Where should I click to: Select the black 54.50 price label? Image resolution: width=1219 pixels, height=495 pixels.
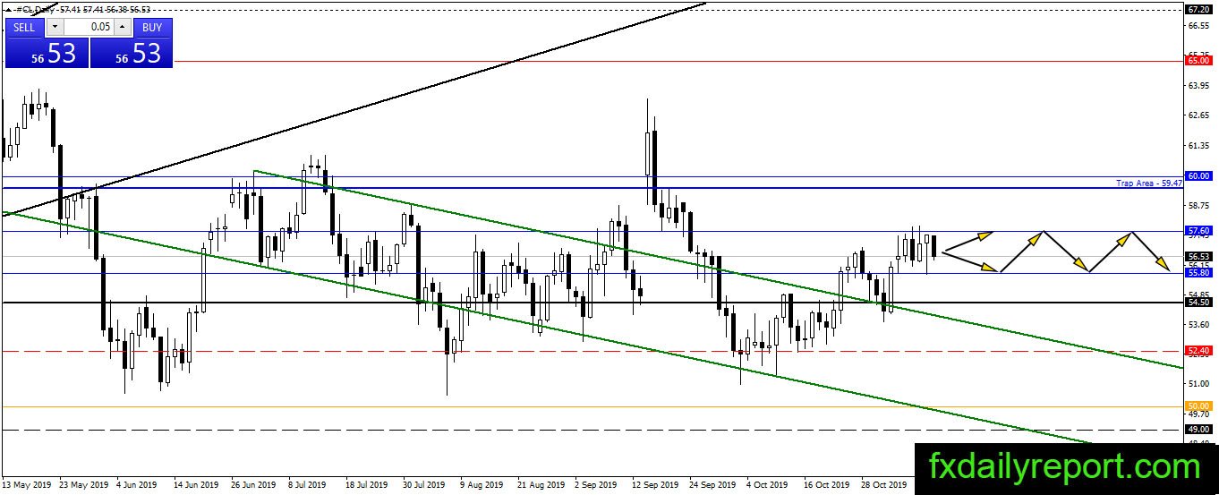point(1197,303)
